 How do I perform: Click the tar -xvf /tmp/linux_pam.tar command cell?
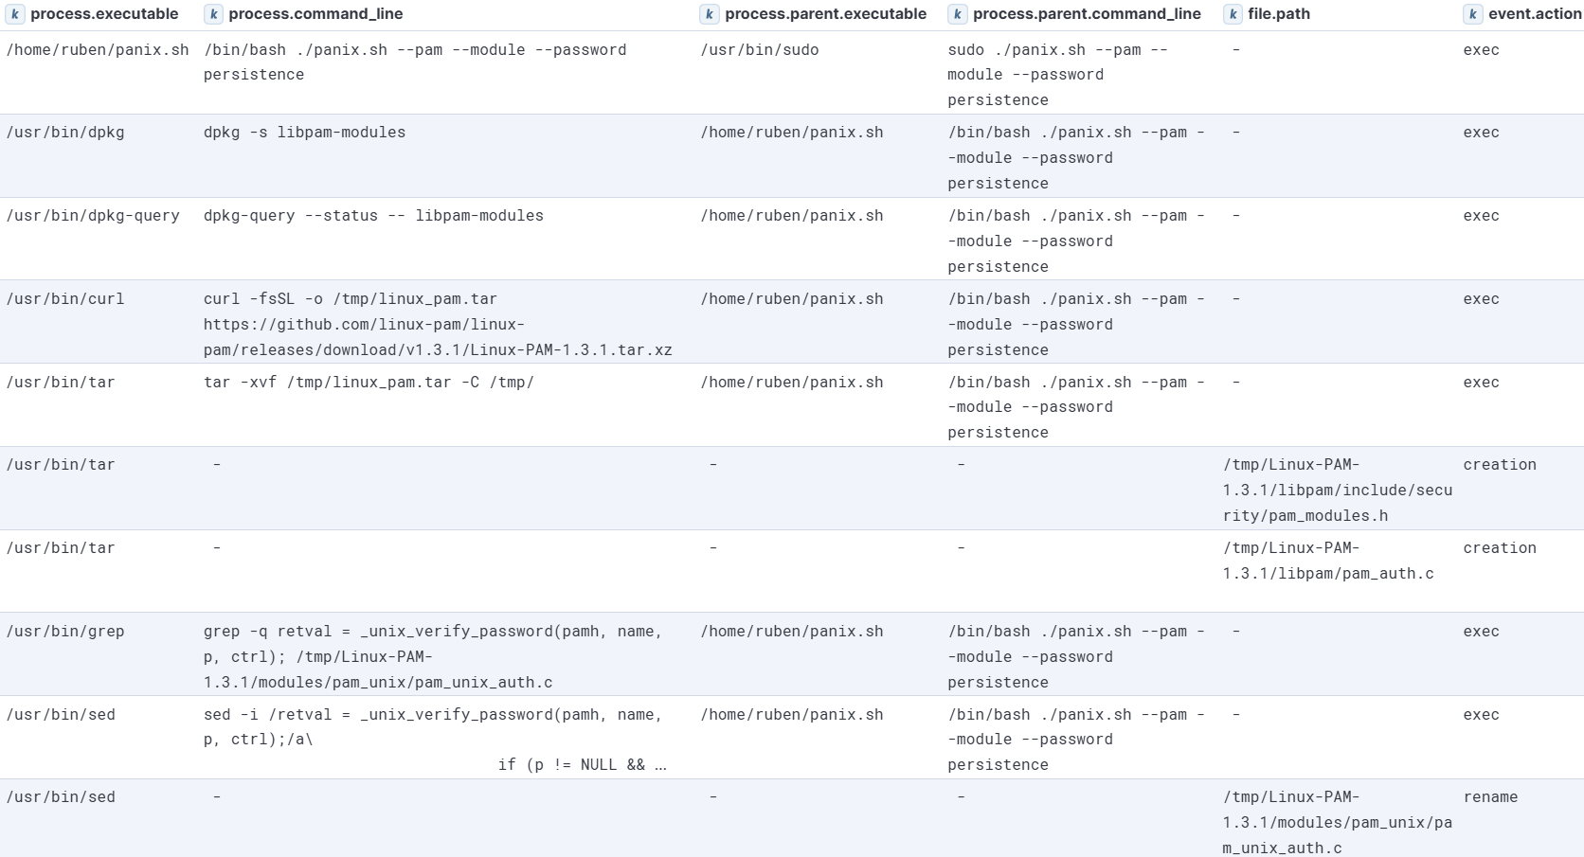pyautogui.click(x=368, y=383)
